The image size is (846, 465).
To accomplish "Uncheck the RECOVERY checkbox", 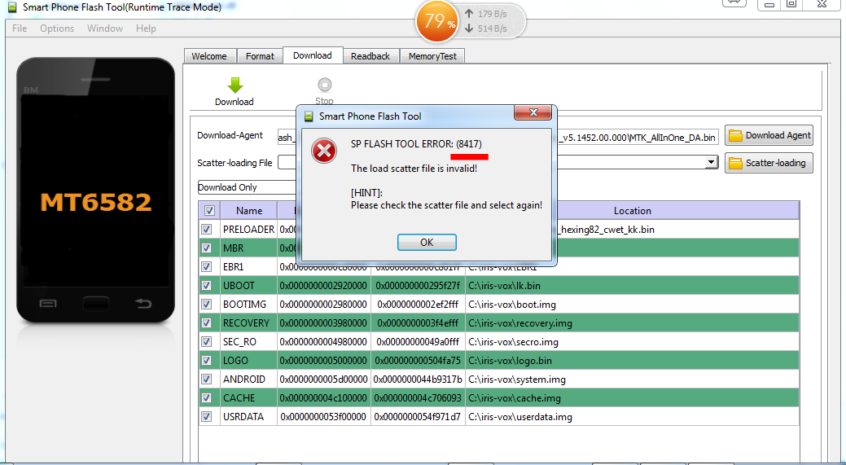I will click(206, 323).
